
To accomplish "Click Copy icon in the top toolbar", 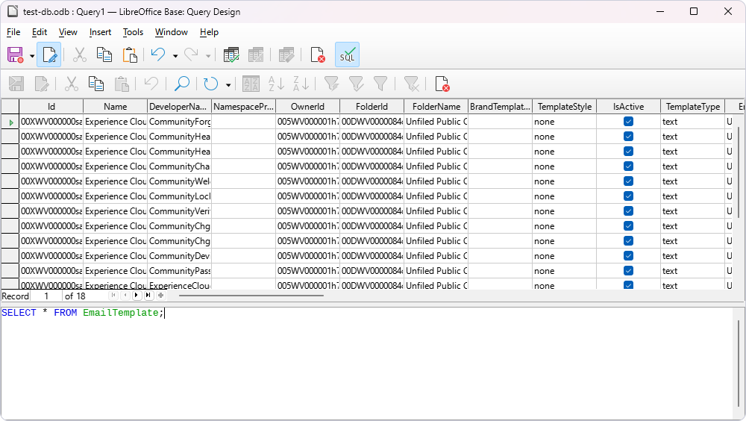I will 104,55.
